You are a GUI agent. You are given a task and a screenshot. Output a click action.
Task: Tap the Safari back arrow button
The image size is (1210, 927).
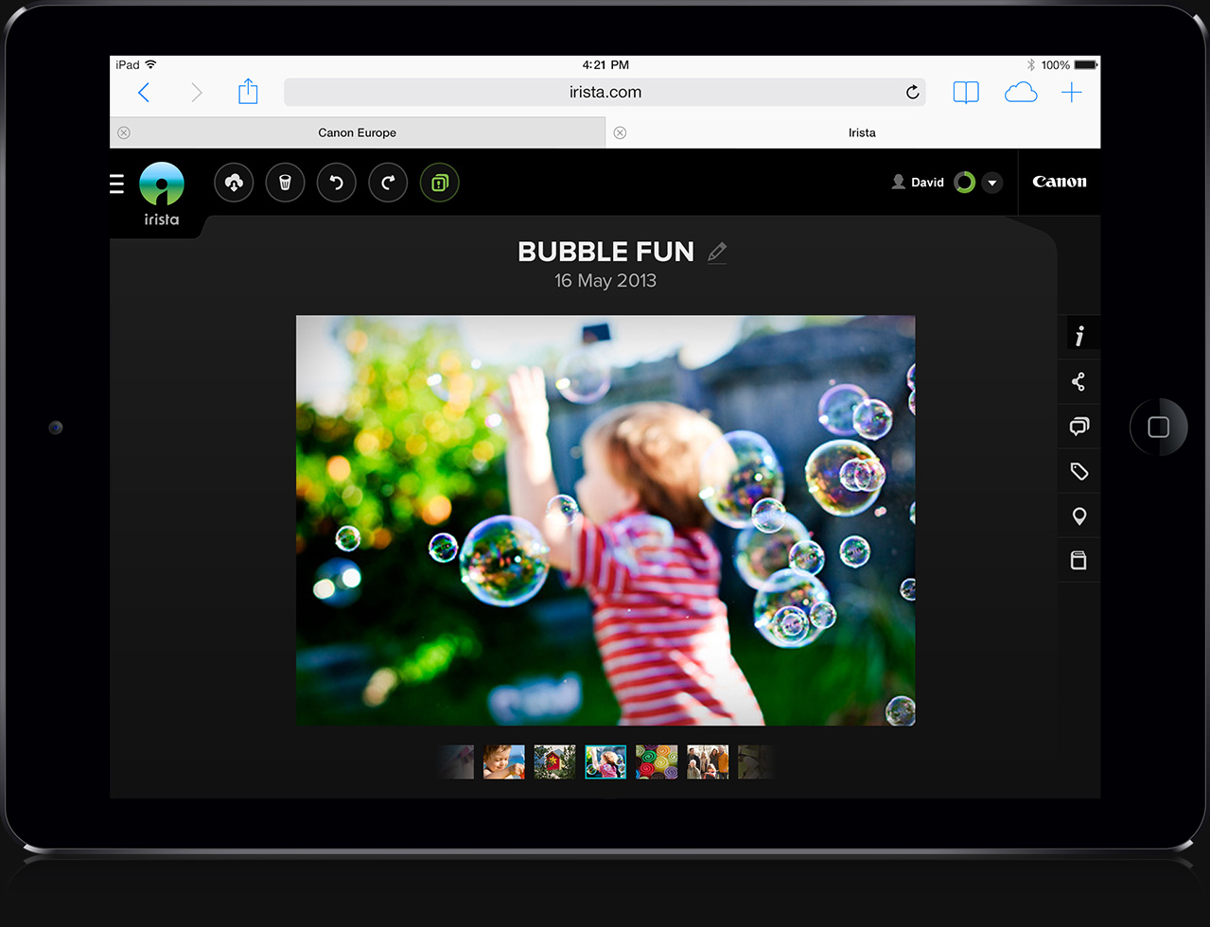pyautogui.click(x=144, y=92)
